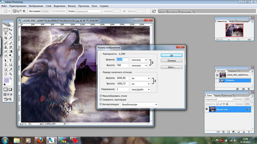Toggle history brush source for snapshot
Viewport: 257px width, 144px height.
(x=217, y=75)
